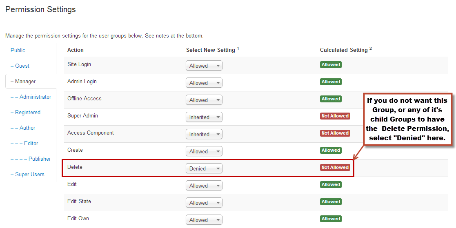Select the Public user group tab
This screenshot has height=228, width=456.
pyautogui.click(x=18, y=50)
